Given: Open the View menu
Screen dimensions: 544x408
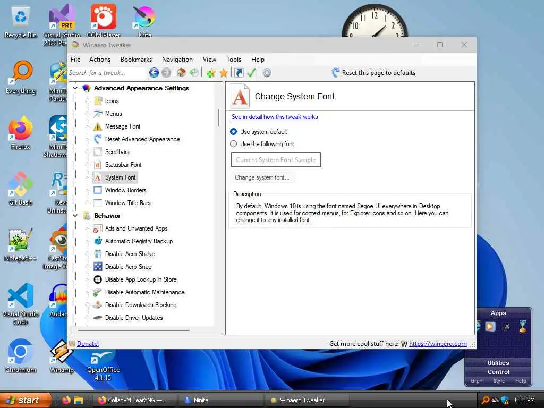Looking at the screenshot, I should point(209,59).
